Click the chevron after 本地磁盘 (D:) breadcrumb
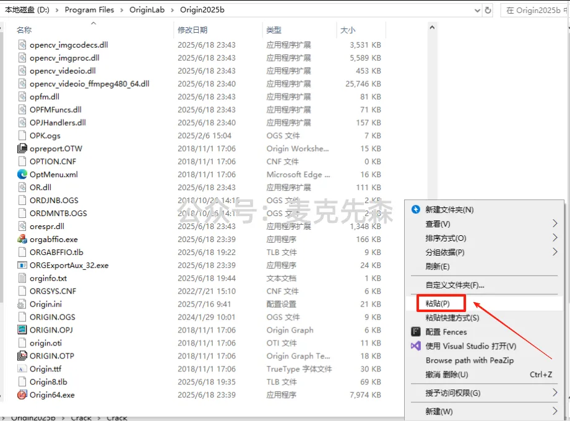Screen dimensions: 570x421 pyautogui.click(x=57, y=10)
